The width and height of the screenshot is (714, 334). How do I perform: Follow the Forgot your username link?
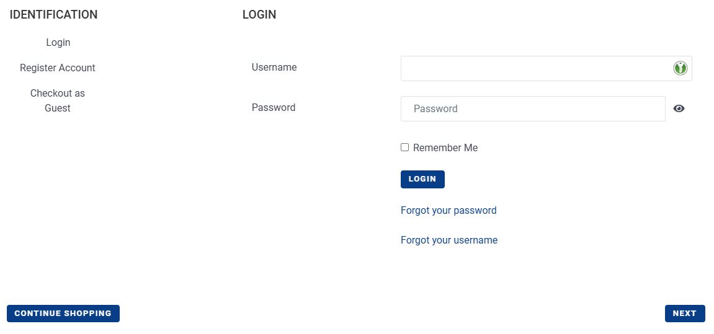tap(449, 240)
